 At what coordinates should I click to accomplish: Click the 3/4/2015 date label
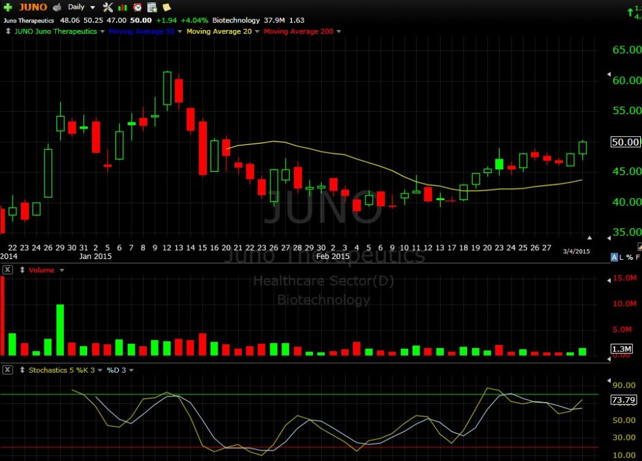(x=577, y=251)
